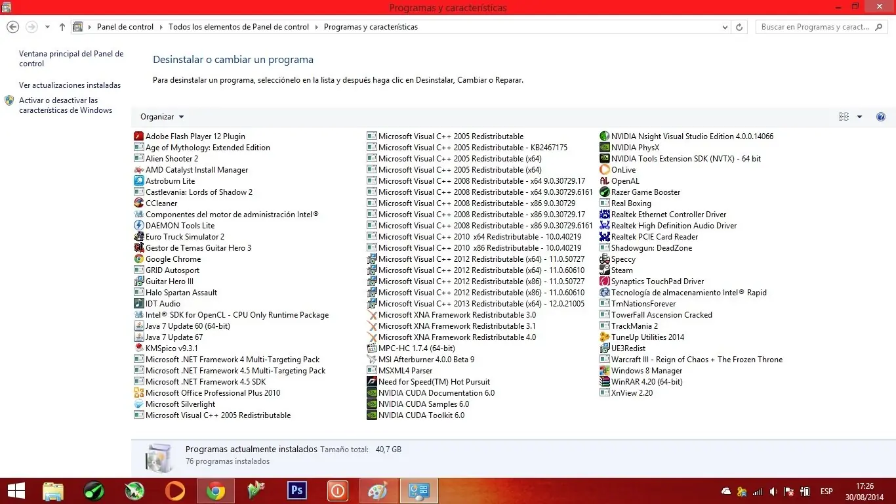Change the view using the view icon button
The height and width of the screenshot is (504, 896).
coord(844,117)
